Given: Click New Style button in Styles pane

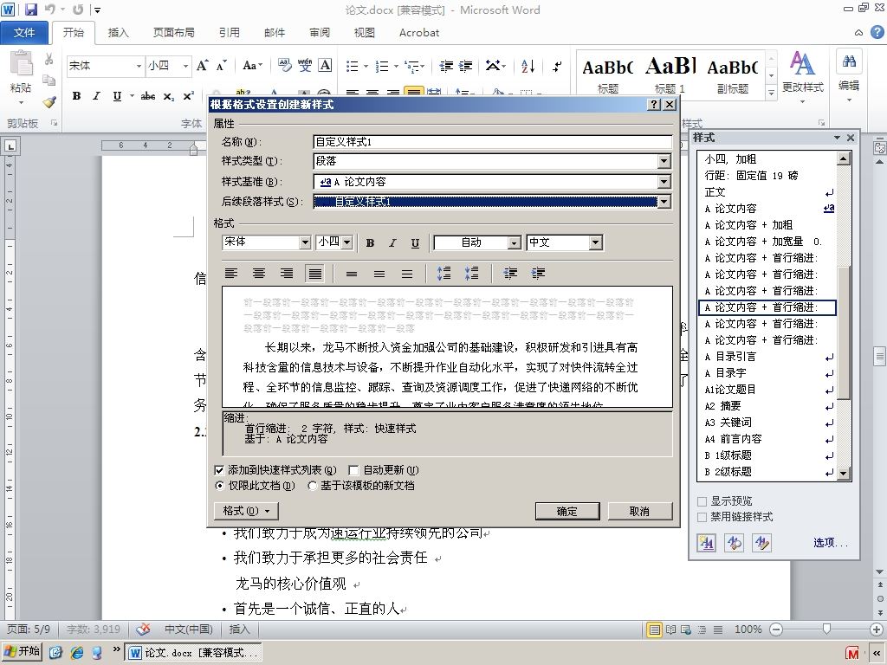Looking at the screenshot, I should pos(707,543).
